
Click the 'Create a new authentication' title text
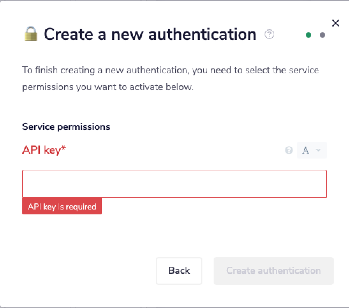150,35
